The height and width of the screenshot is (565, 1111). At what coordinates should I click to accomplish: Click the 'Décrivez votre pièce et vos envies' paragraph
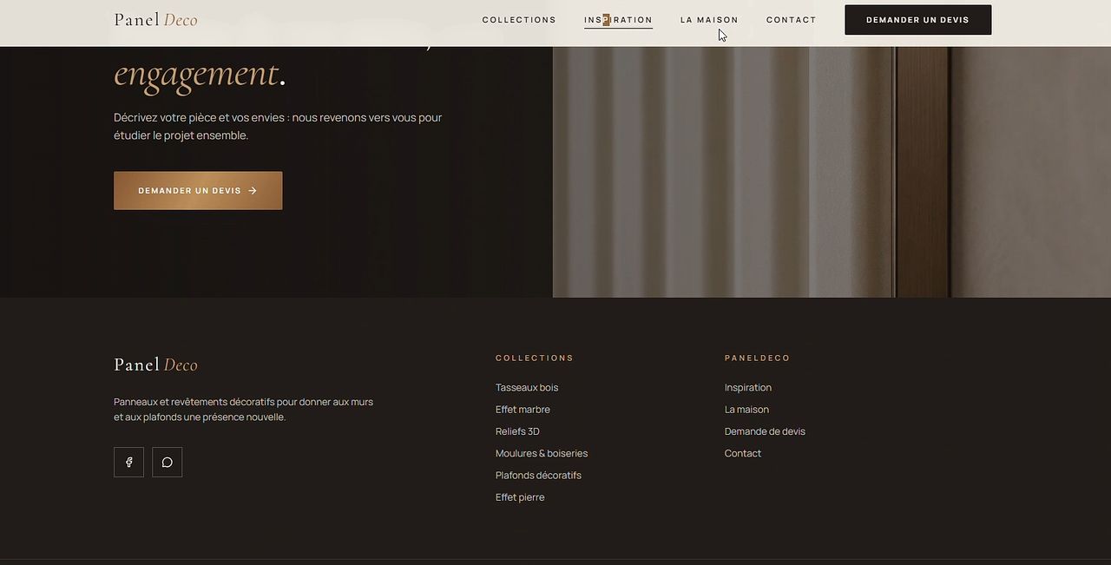tap(278, 127)
